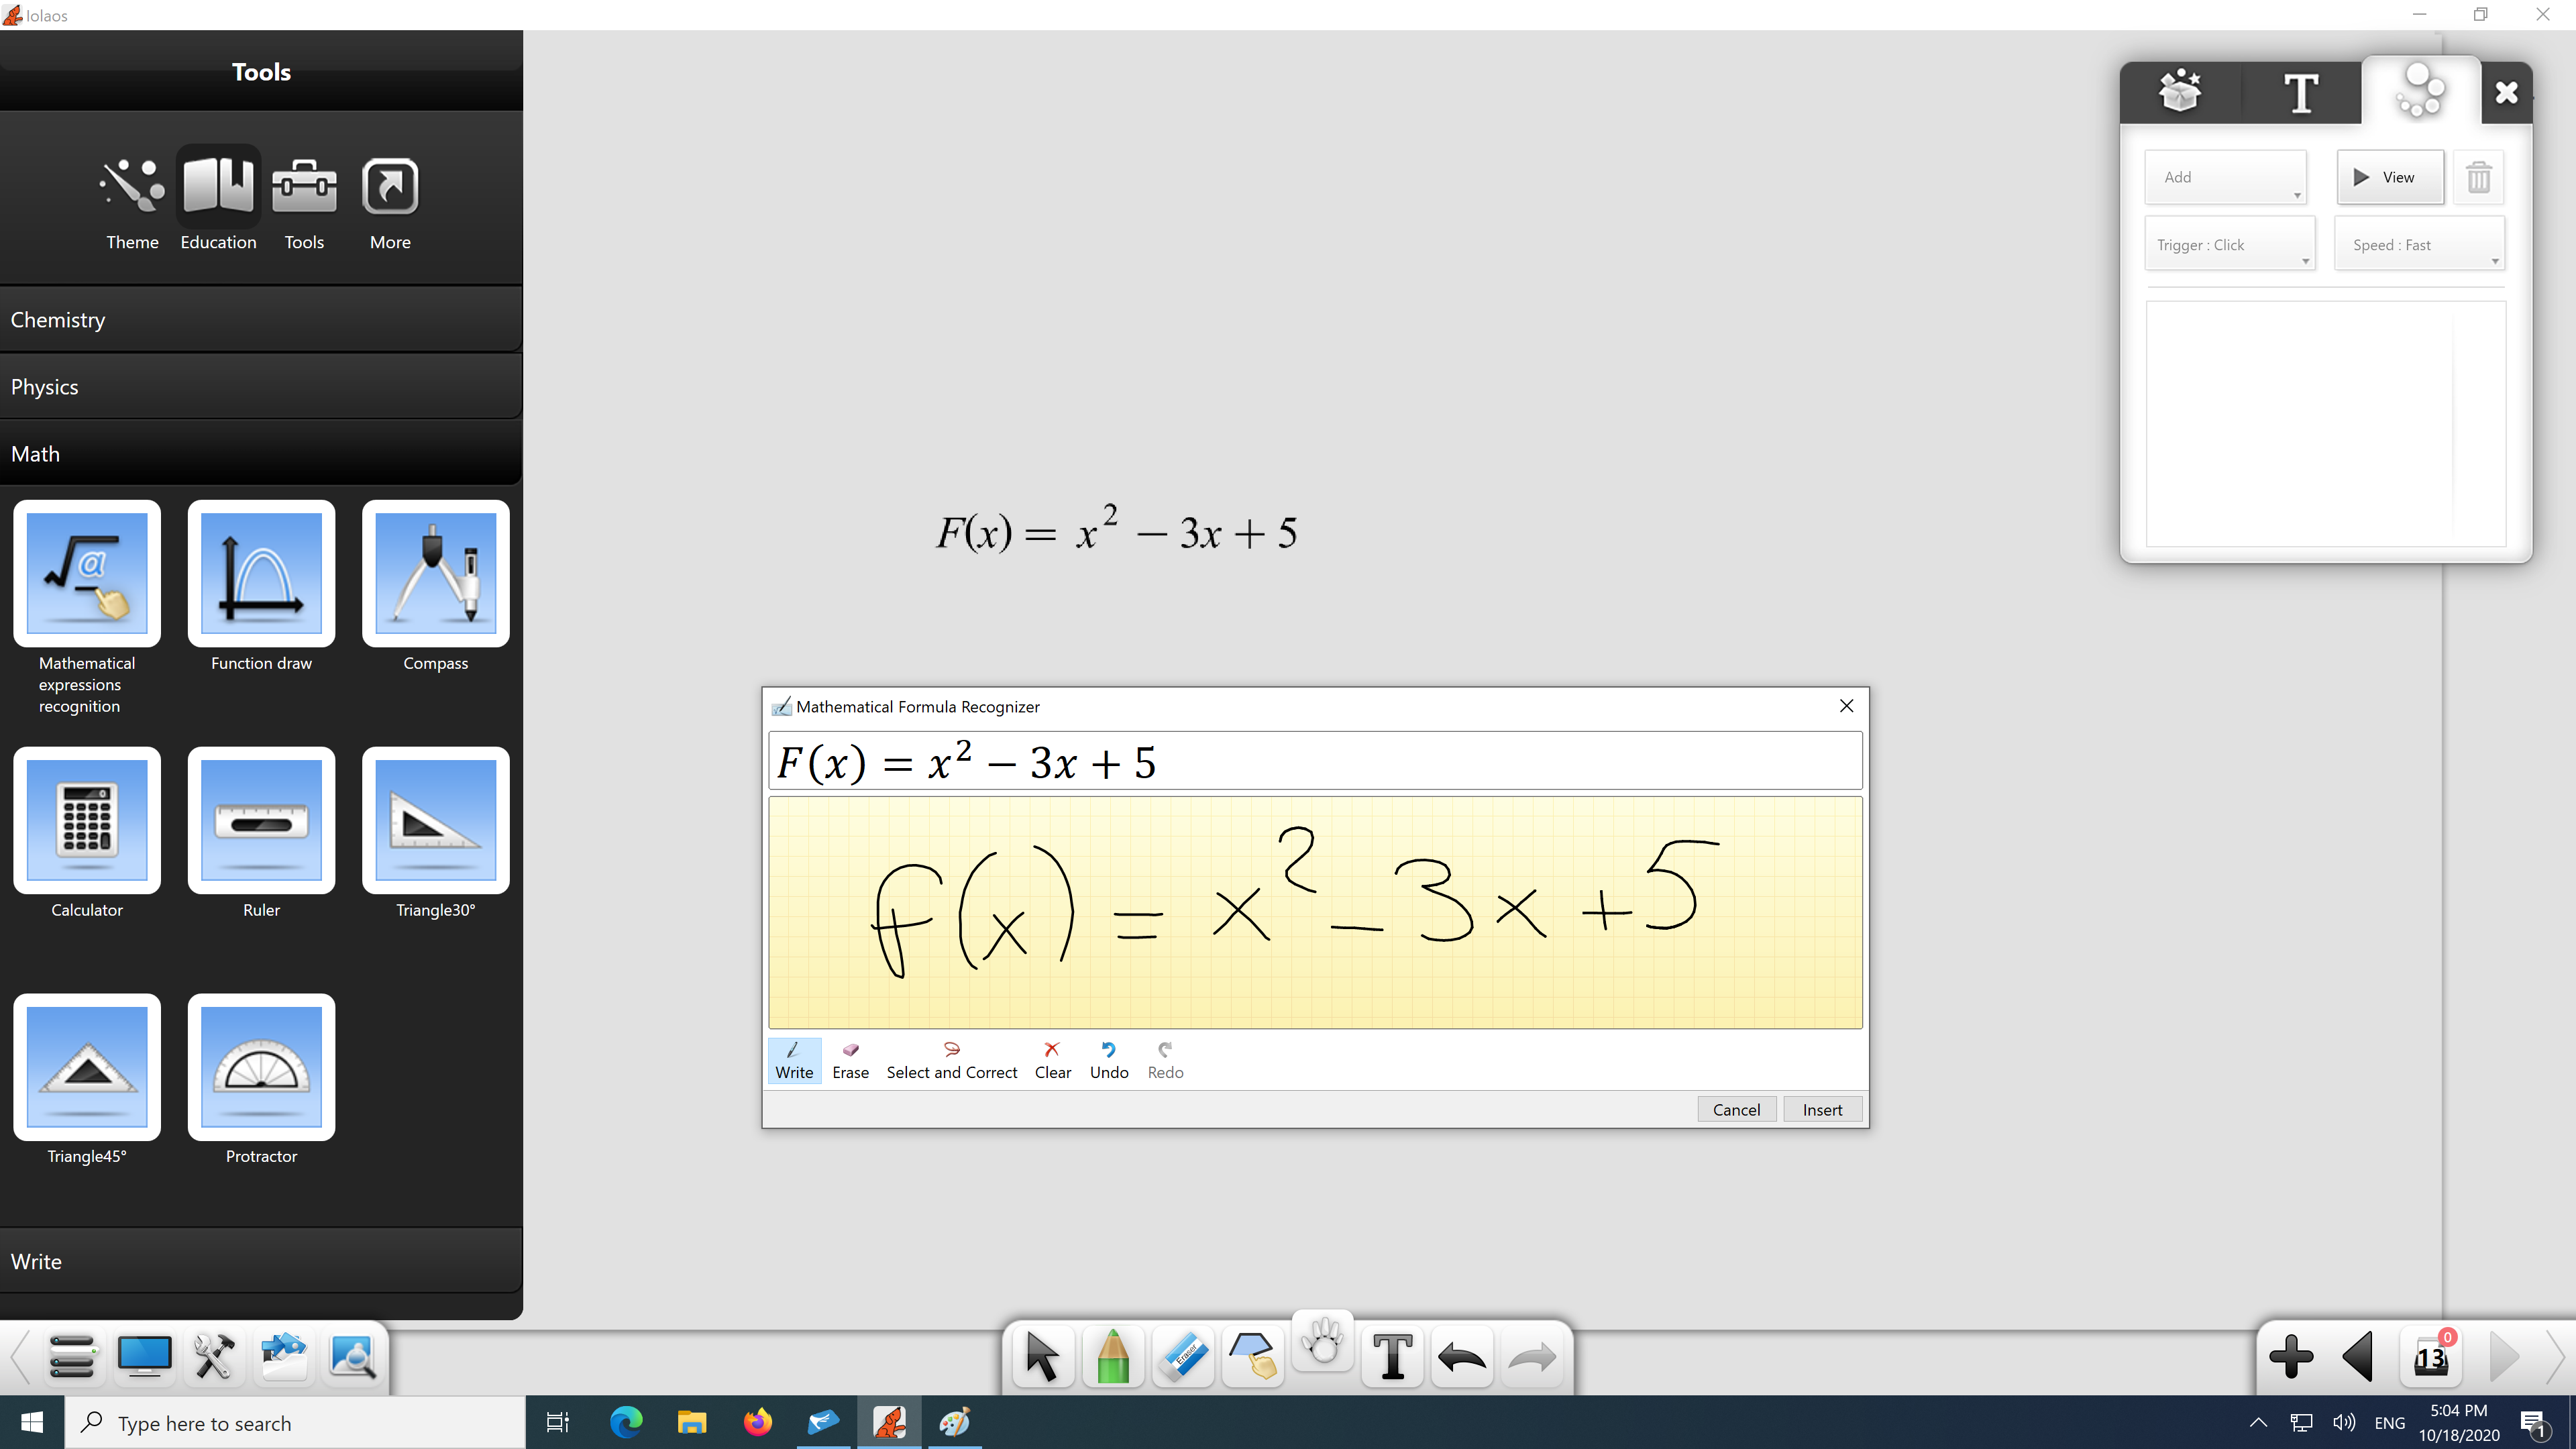Screen dimensions: 2576x1449
Task: Click the hand pan tool
Action: [x=1323, y=1341]
